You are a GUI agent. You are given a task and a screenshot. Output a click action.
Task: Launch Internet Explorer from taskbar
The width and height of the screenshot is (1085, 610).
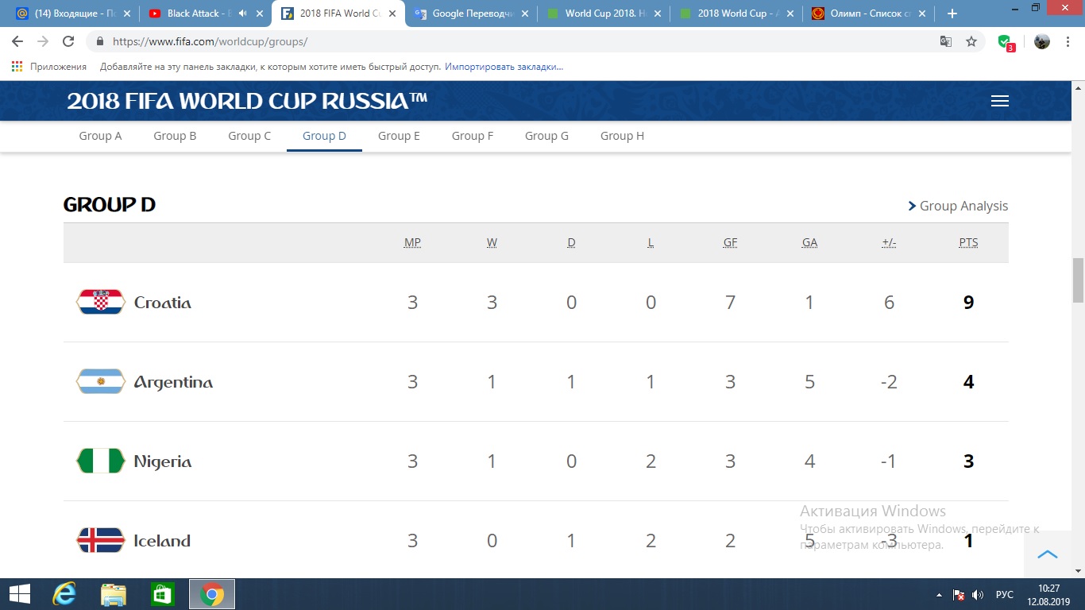pos(64,594)
